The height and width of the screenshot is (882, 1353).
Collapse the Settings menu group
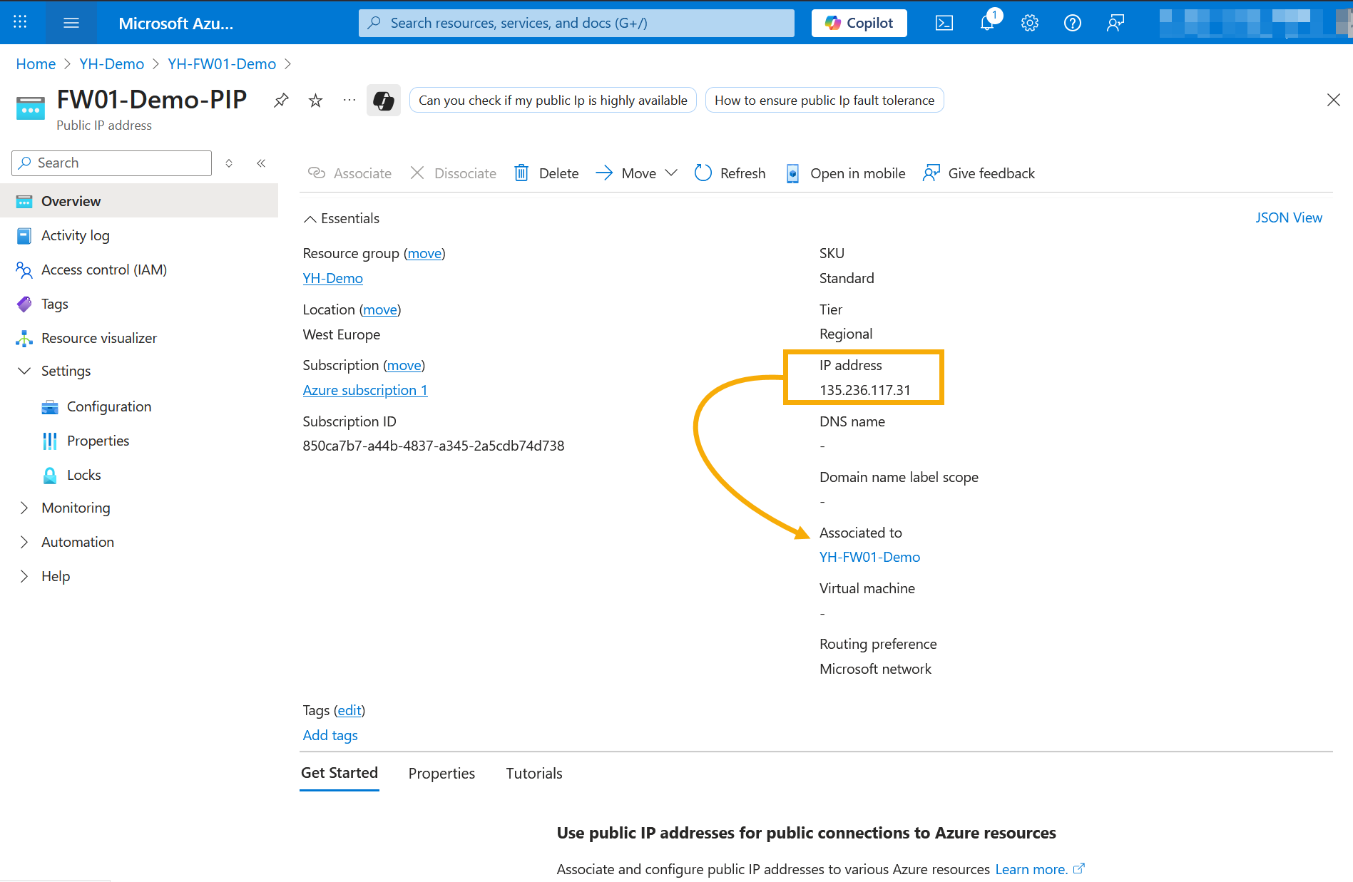(x=24, y=371)
